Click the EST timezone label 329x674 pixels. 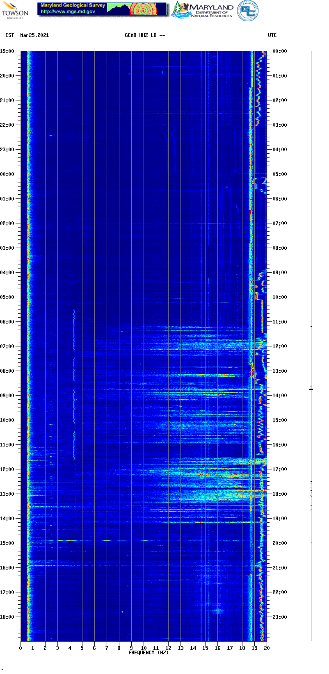[x=10, y=35]
